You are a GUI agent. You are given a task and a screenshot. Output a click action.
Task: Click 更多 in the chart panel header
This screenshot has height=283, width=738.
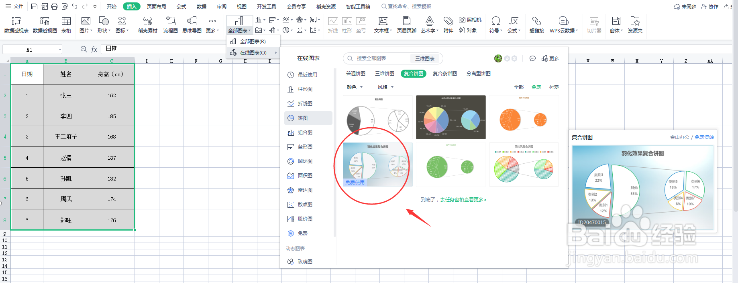550,58
